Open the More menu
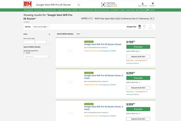The height and width of the screenshot is (121, 181). [138, 10]
